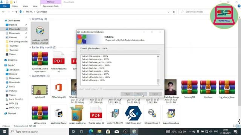The height and width of the screenshot is (135, 241).
Task: Select screen-grabber installer box icon
Action: pos(77,114)
